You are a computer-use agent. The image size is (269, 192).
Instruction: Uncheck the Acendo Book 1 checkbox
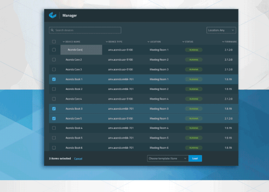[x=53, y=79]
